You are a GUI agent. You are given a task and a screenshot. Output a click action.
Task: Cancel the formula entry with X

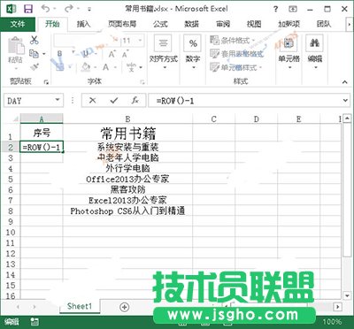(92, 101)
